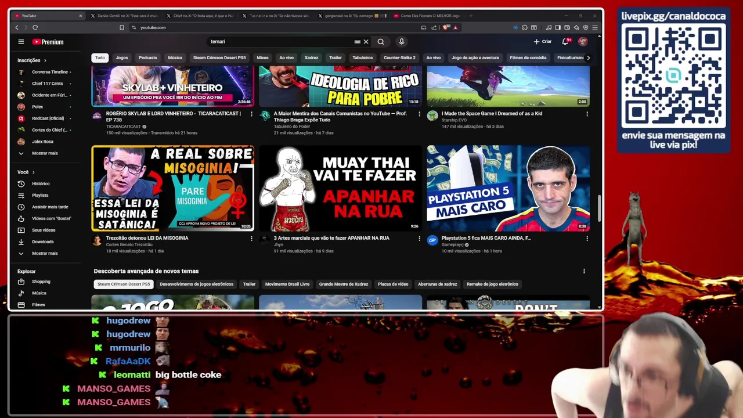The height and width of the screenshot is (418, 743).
Task: Select the Steam Crimson Desert PS5 discovery chip
Action: (x=124, y=284)
